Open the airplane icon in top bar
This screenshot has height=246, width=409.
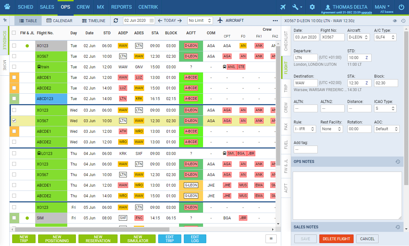click(283, 7)
